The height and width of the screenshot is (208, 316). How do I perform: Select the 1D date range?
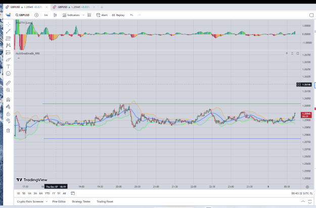point(18,193)
